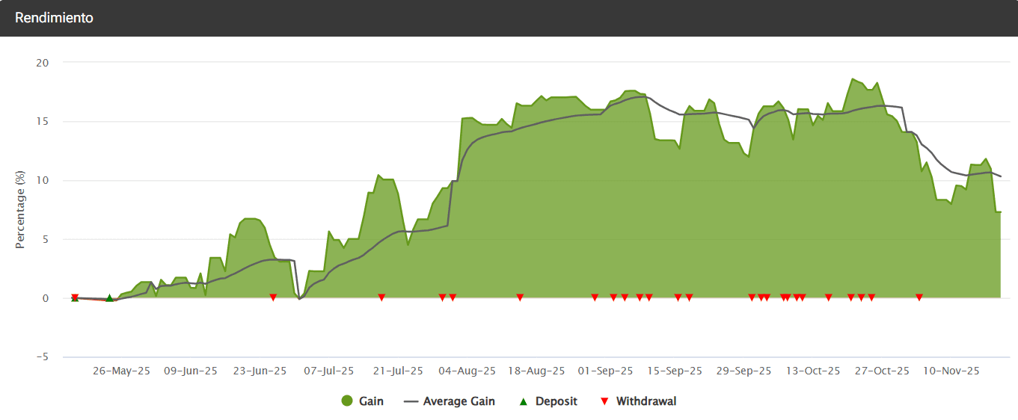The height and width of the screenshot is (420, 1018).
Task: Hide the Average Gain series via legend text
Action: tap(459, 401)
